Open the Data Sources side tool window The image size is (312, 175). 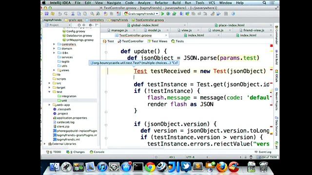tap(276, 126)
